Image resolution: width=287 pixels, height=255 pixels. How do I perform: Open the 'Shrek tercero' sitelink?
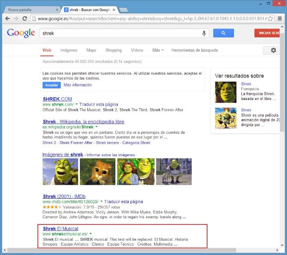(107, 143)
